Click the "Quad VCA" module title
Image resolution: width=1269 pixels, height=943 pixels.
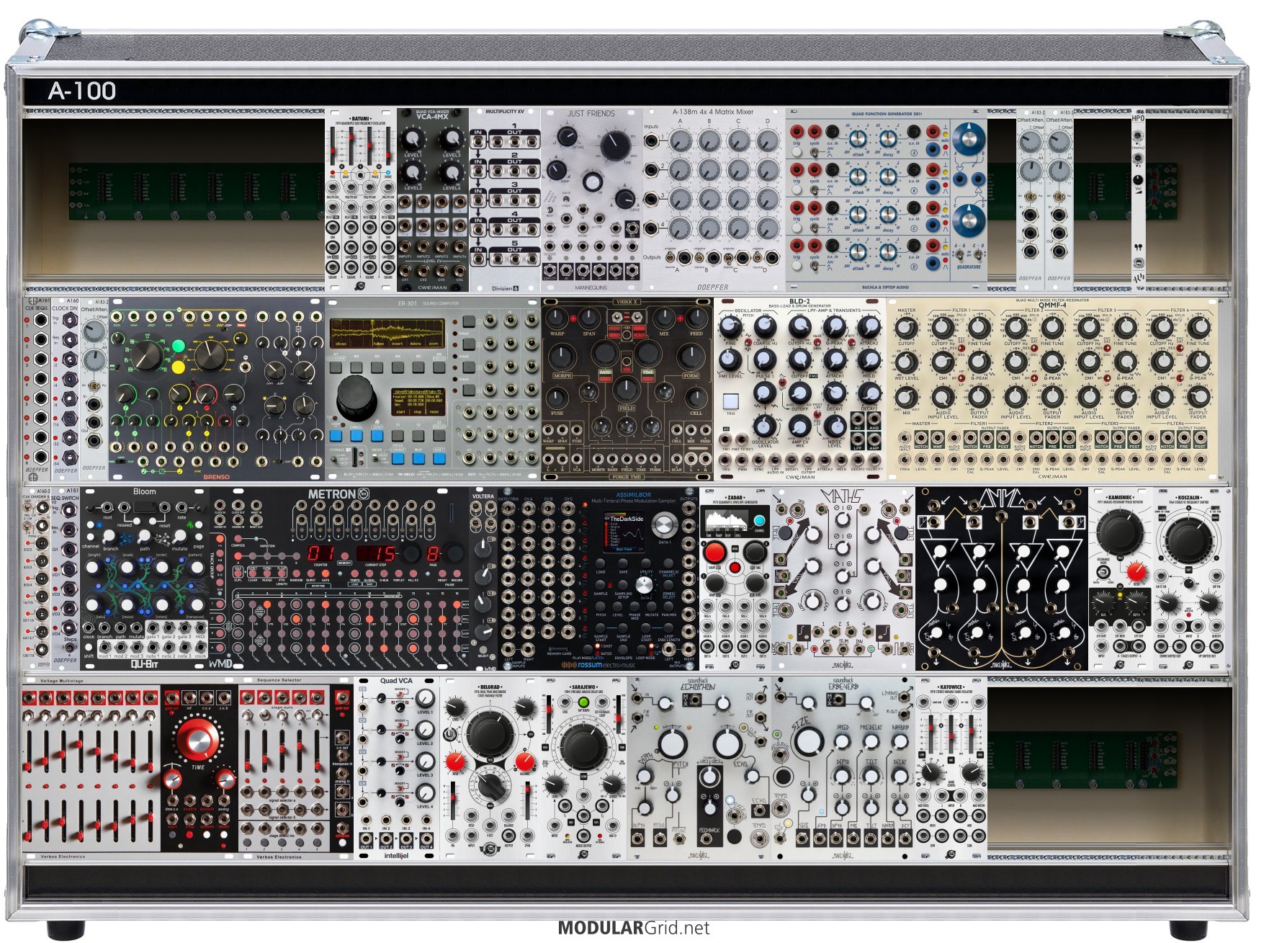tap(396, 681)
